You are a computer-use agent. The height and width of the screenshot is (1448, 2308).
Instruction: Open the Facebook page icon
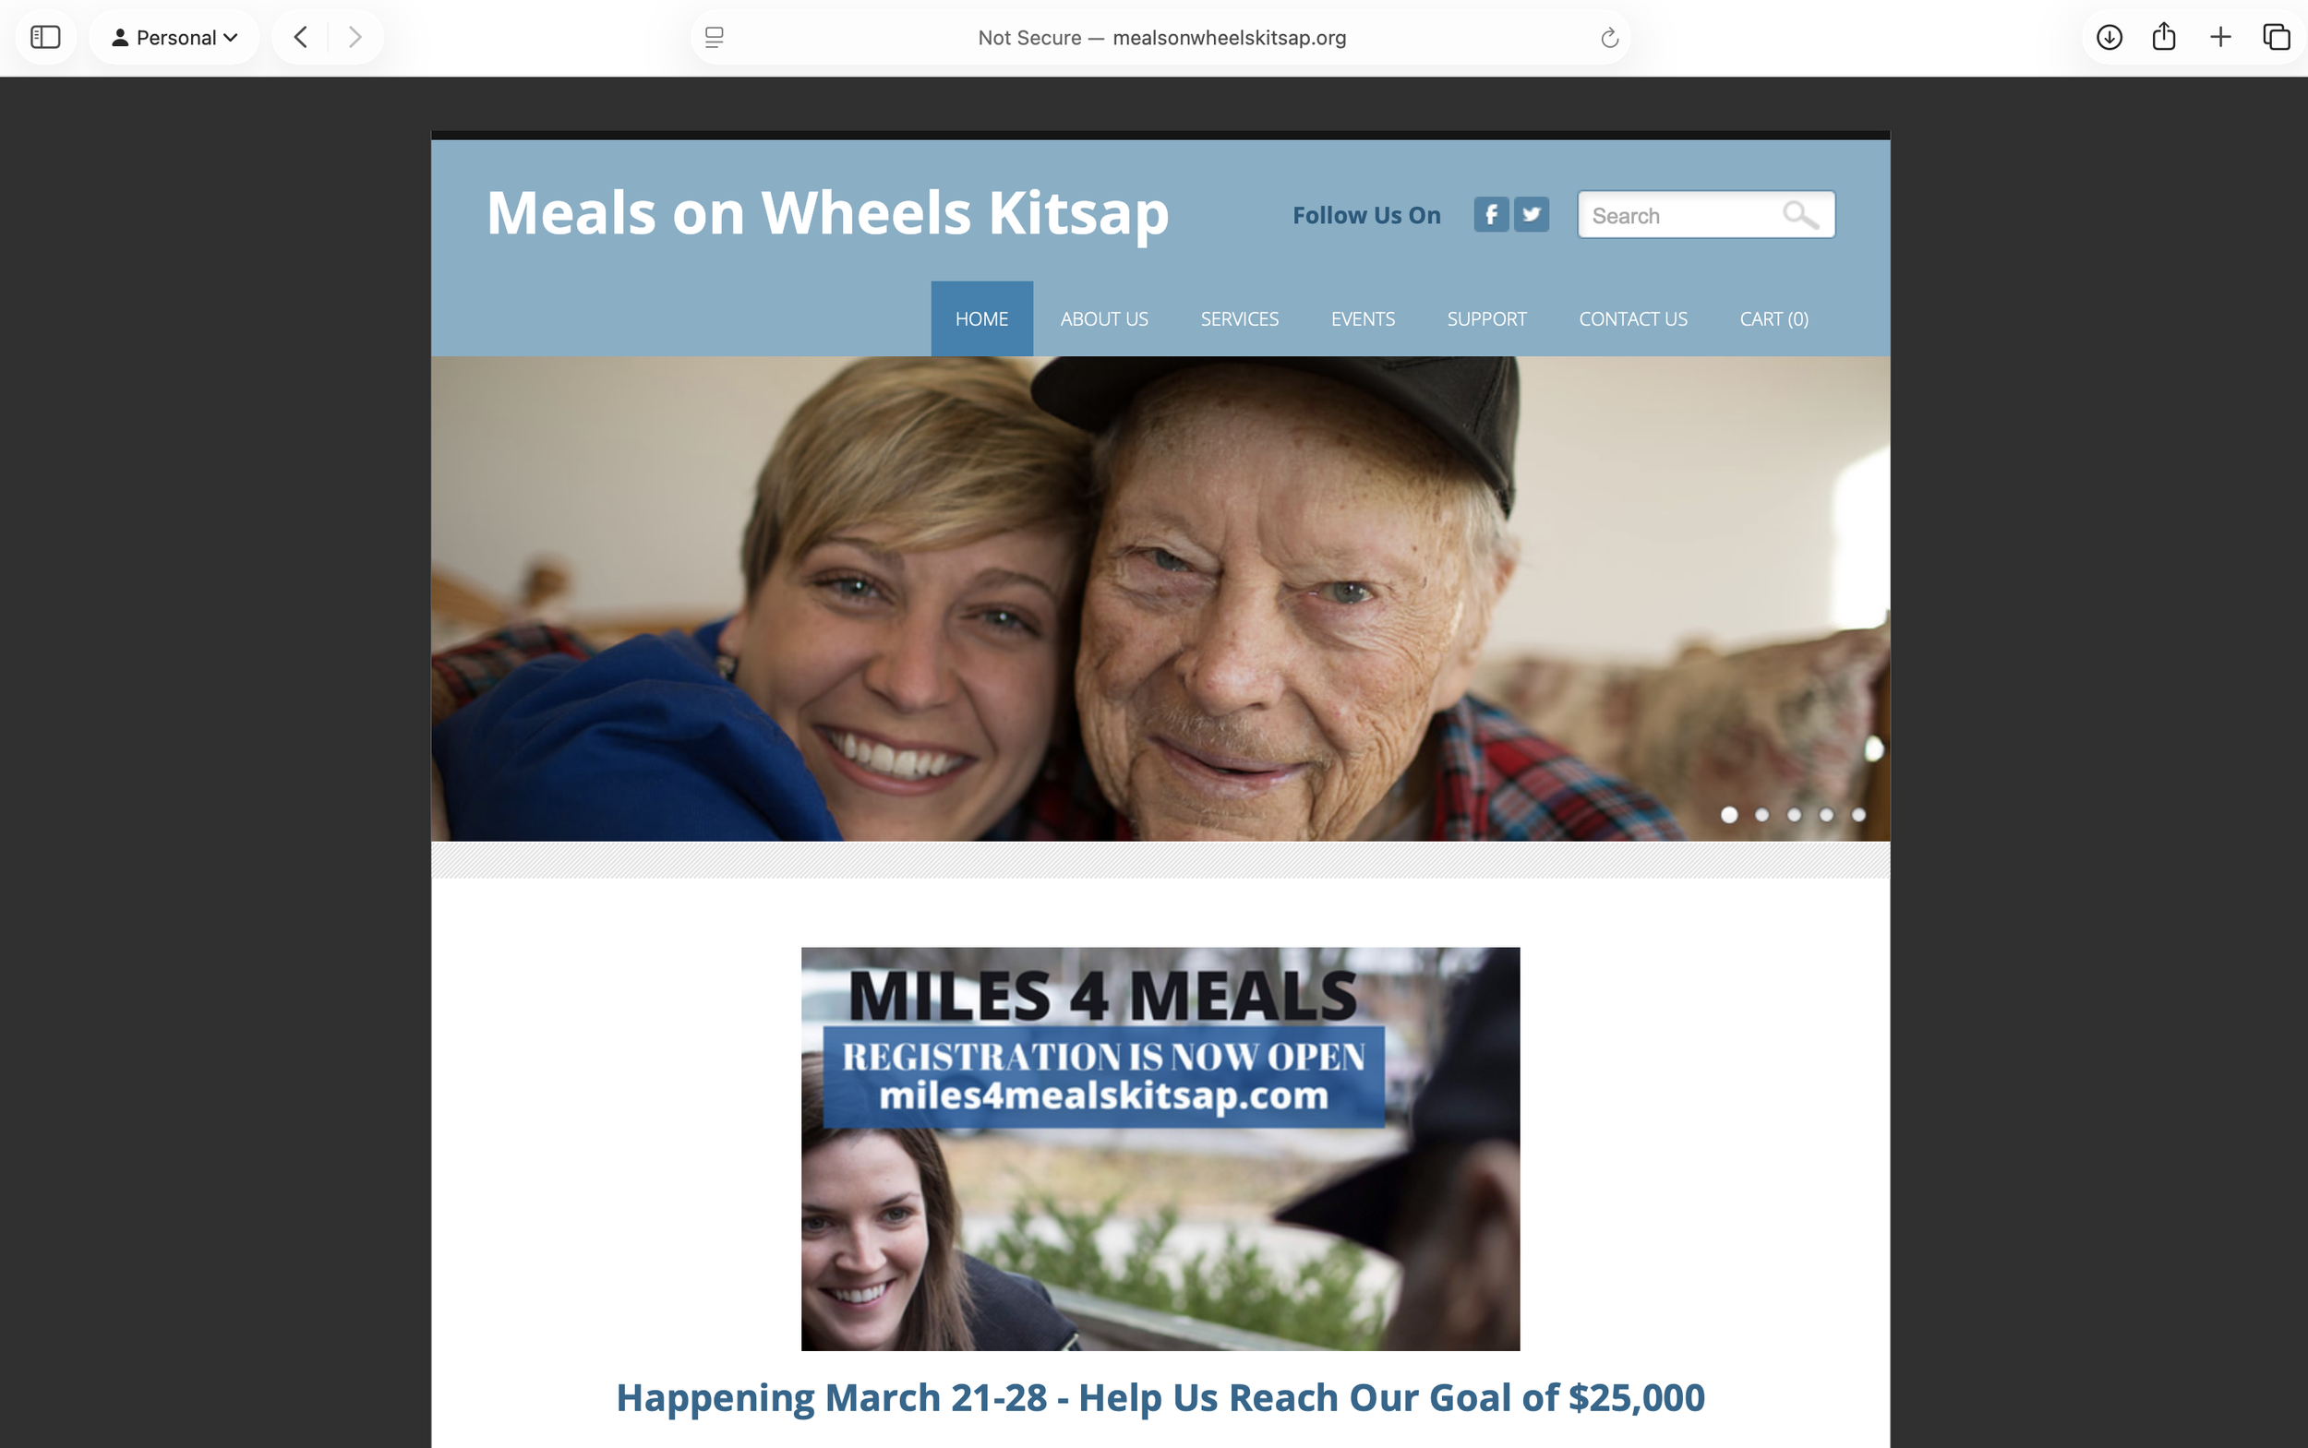(1491, 214)
